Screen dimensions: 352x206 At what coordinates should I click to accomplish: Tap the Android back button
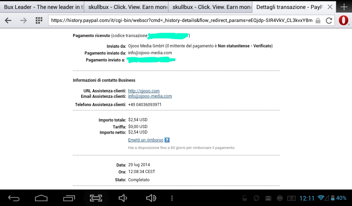point(14,198)
